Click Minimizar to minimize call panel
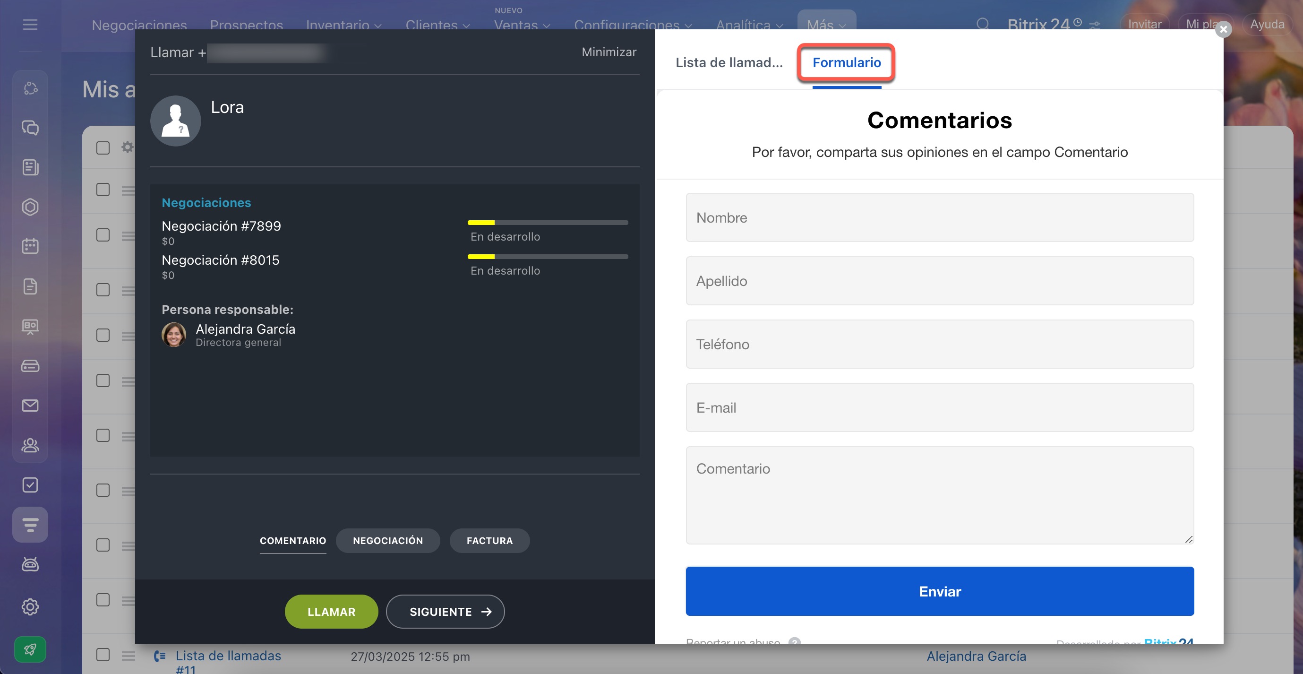This screenshot has height=674, width=1303. click(609, 52)
